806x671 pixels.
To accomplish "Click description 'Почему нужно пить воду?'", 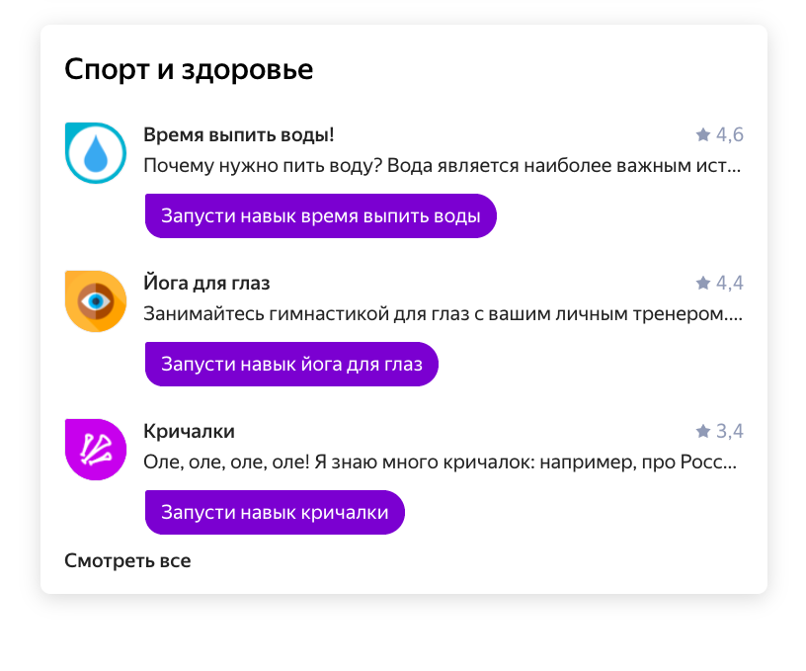I will 263,166.
